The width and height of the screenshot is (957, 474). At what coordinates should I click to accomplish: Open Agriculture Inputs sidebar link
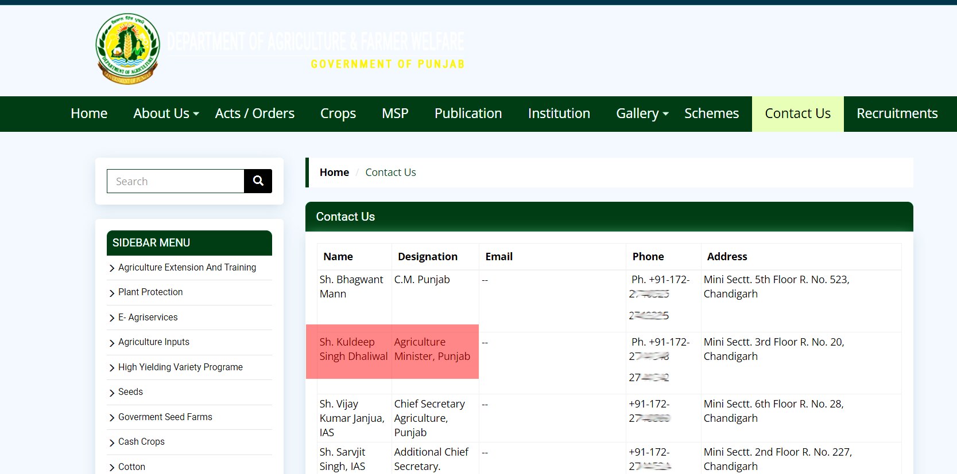(154, 342)
